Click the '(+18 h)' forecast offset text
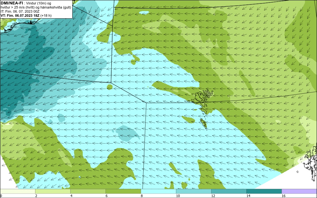The width and height of the screenshot is (317, 198). pyautogui.click(x=46, y=15)
